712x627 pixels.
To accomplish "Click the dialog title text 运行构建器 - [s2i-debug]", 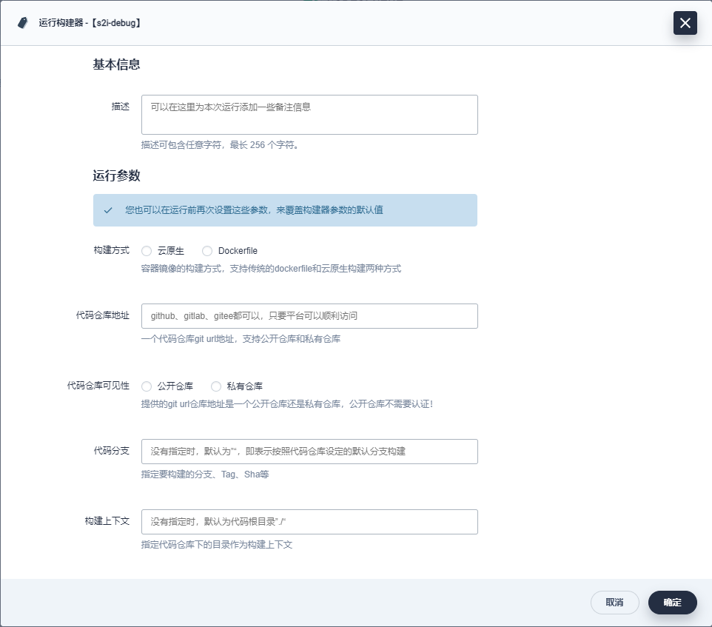I will point(90,23).
